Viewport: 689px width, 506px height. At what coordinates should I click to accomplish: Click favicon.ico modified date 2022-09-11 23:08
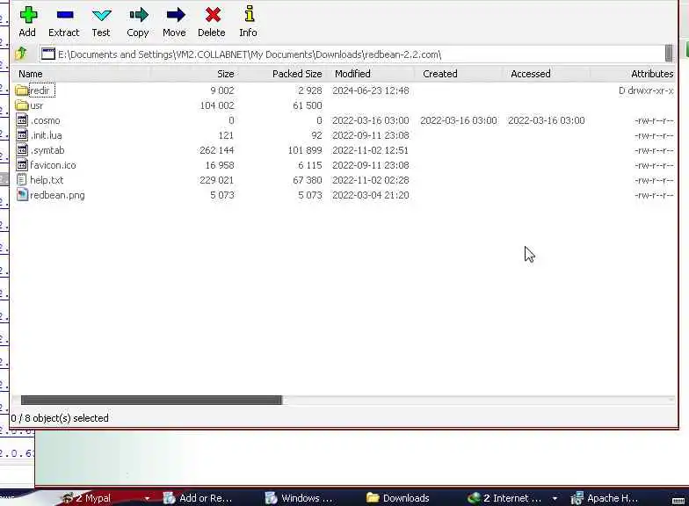(371, 165)
